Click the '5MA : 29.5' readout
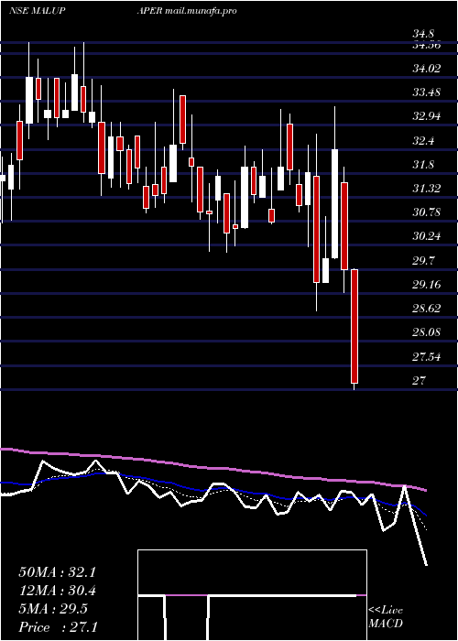This screenshot has height=641, width=458. pos(53,609)
